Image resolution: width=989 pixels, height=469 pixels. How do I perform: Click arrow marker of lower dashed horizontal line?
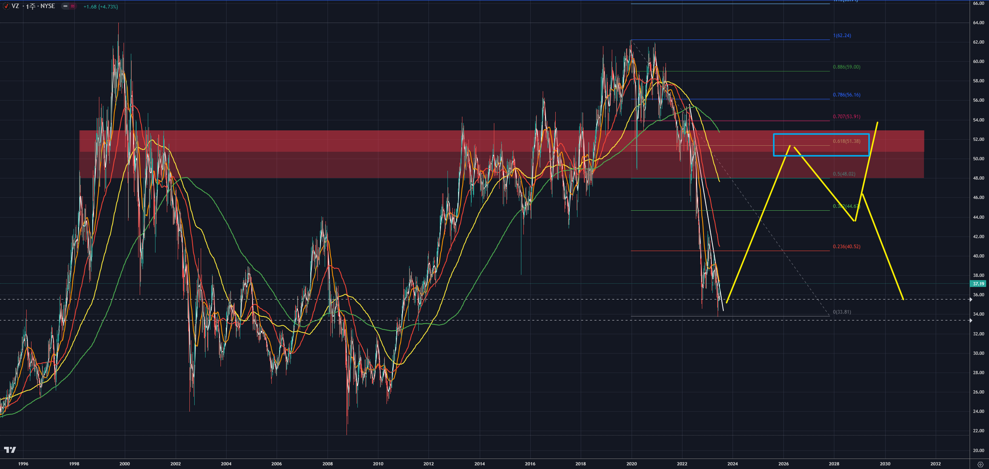(x=971, y=320)
